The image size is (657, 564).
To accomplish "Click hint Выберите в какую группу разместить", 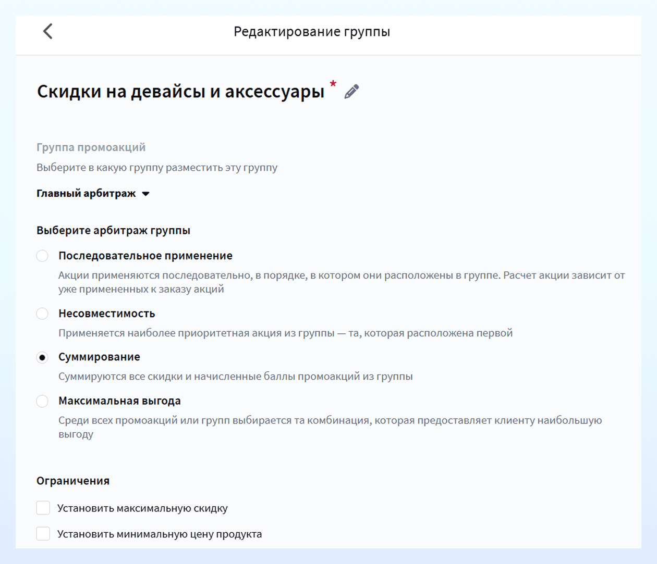I will (157, 168).
